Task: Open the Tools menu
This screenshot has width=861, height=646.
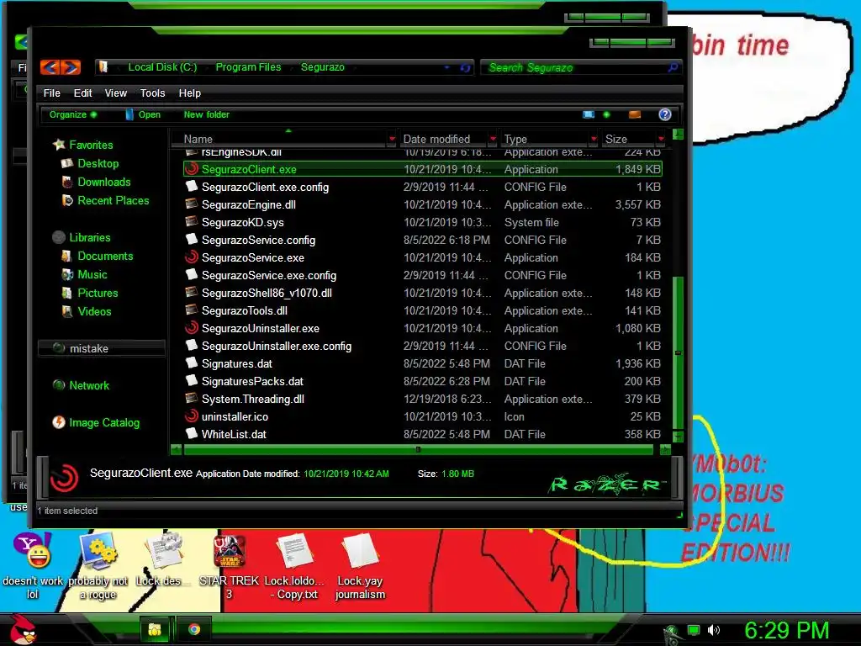Action: click(153, 93)
